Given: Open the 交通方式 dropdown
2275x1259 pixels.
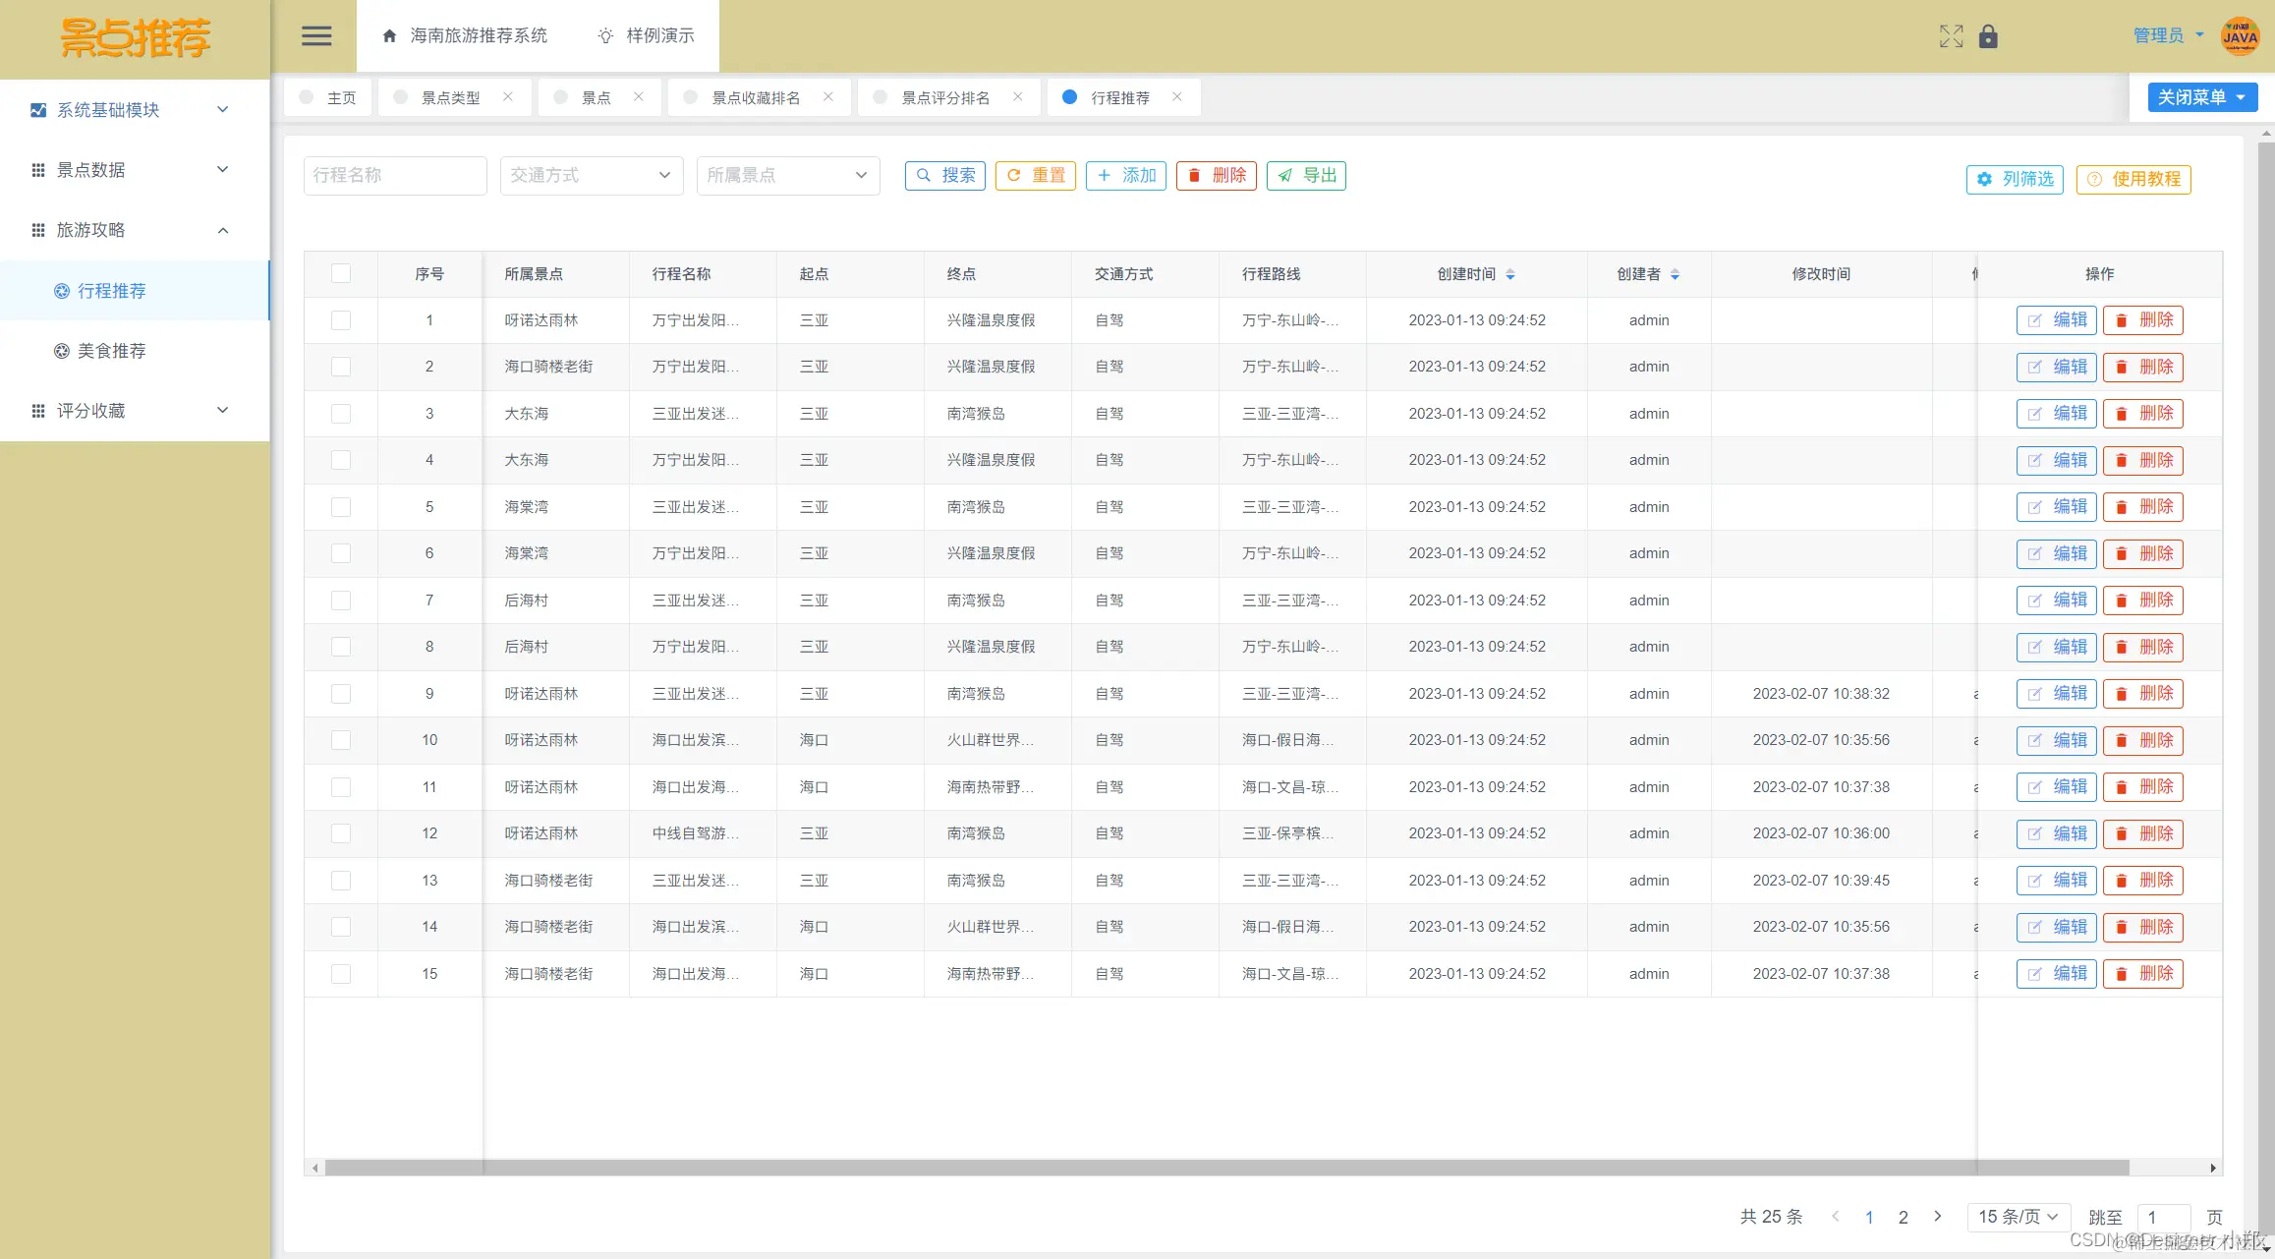Looking at the screenshot, I should 591,175.
